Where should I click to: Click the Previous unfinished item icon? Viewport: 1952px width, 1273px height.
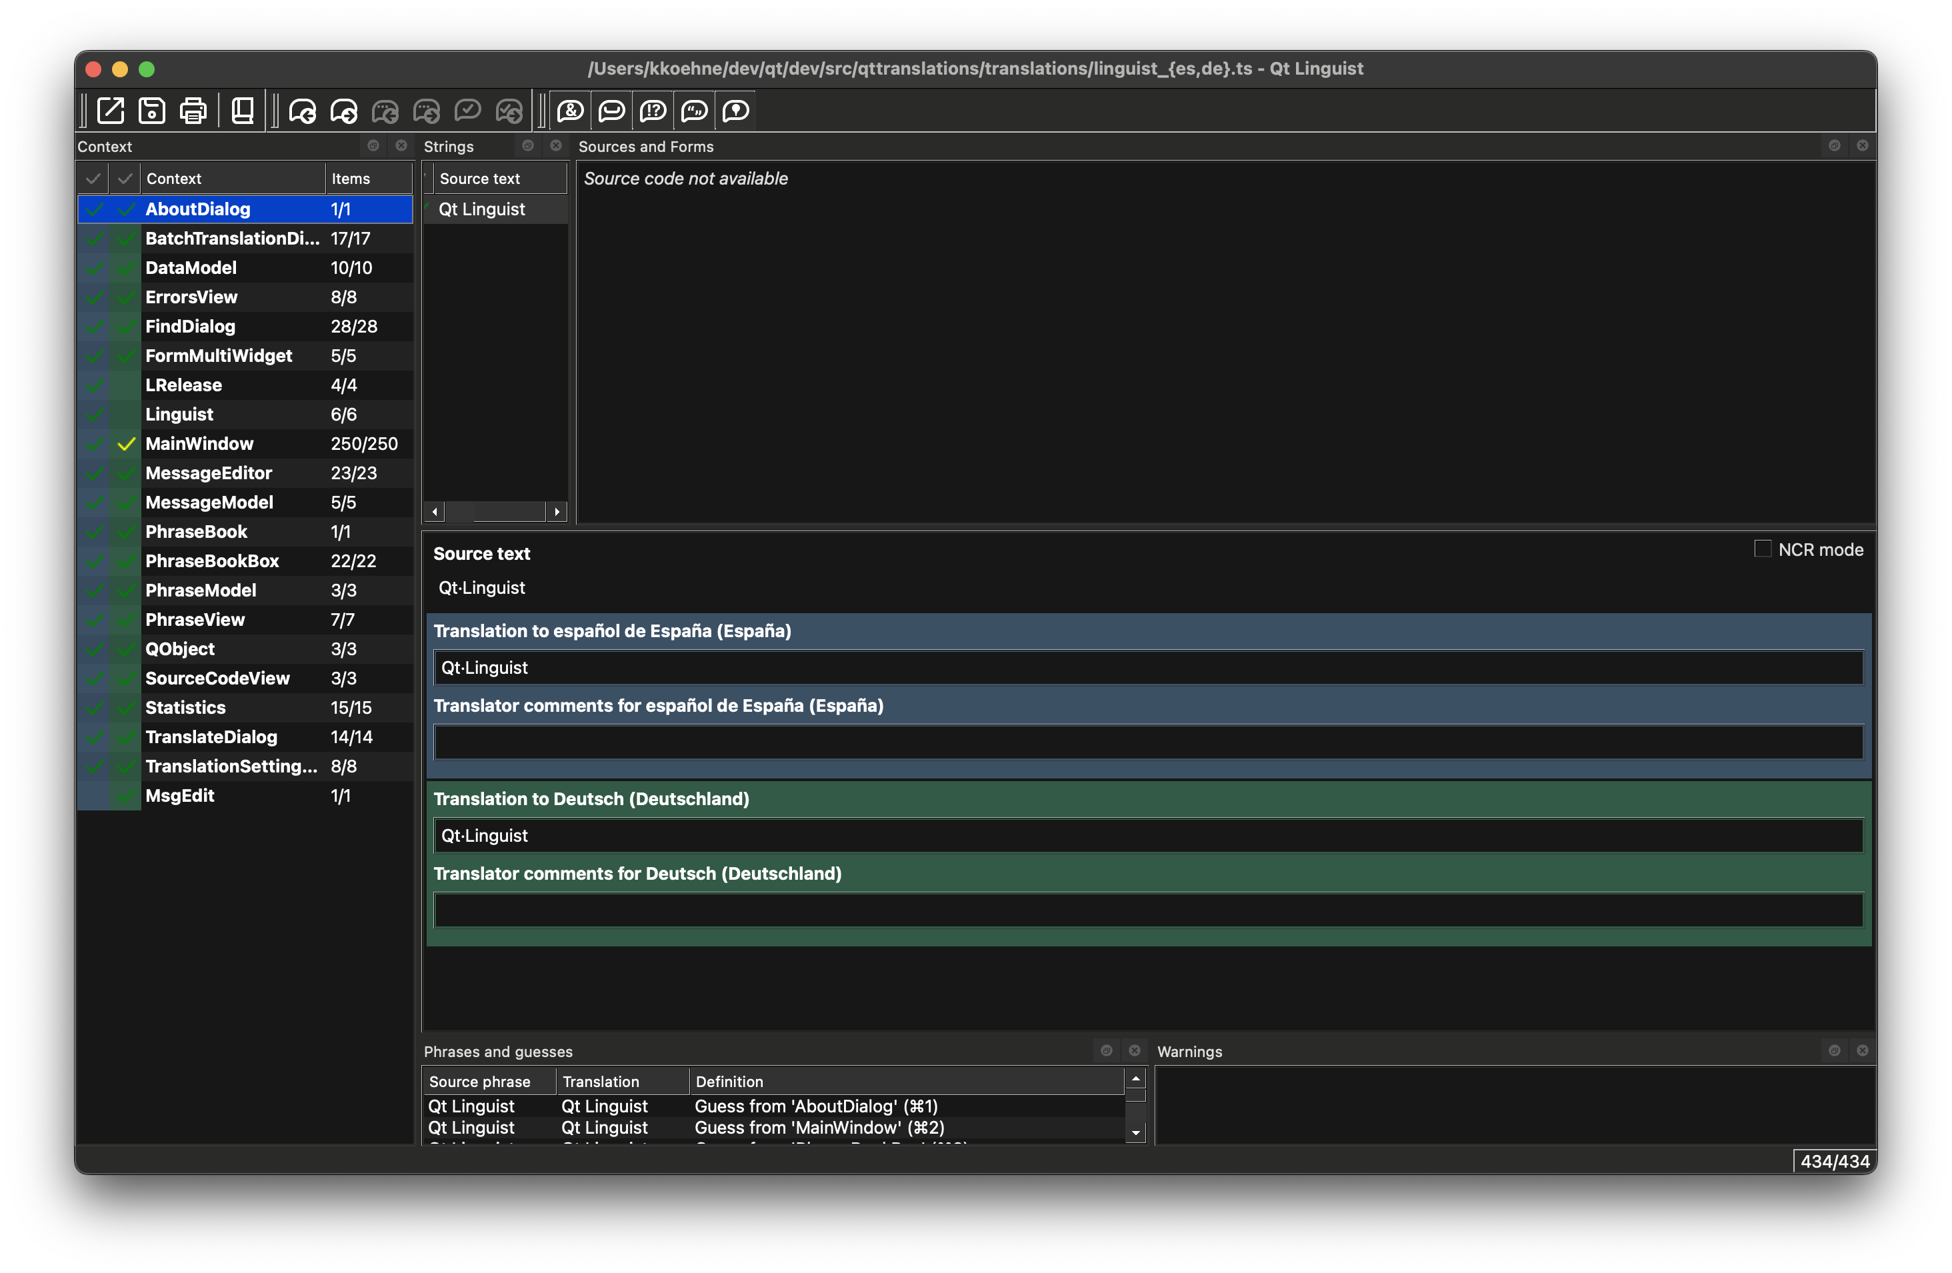tap(385, 111)
